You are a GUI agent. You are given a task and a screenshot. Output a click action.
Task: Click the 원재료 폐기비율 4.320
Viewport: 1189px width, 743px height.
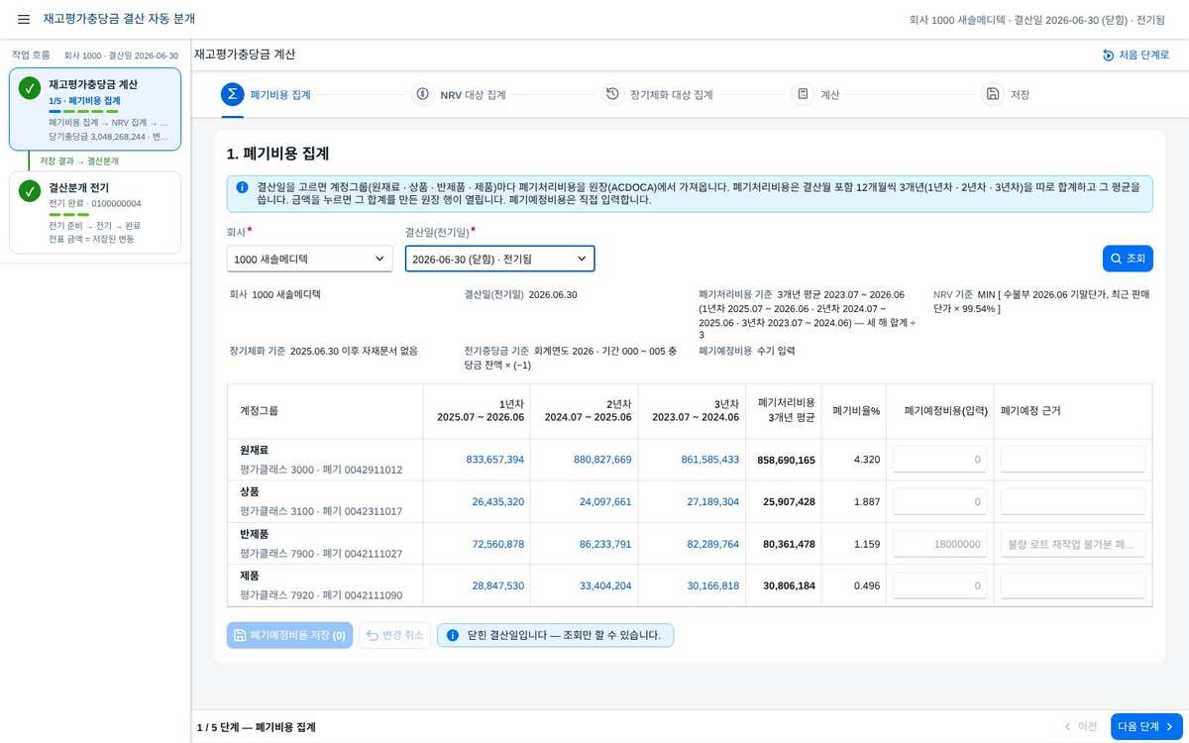coord(867,460)
